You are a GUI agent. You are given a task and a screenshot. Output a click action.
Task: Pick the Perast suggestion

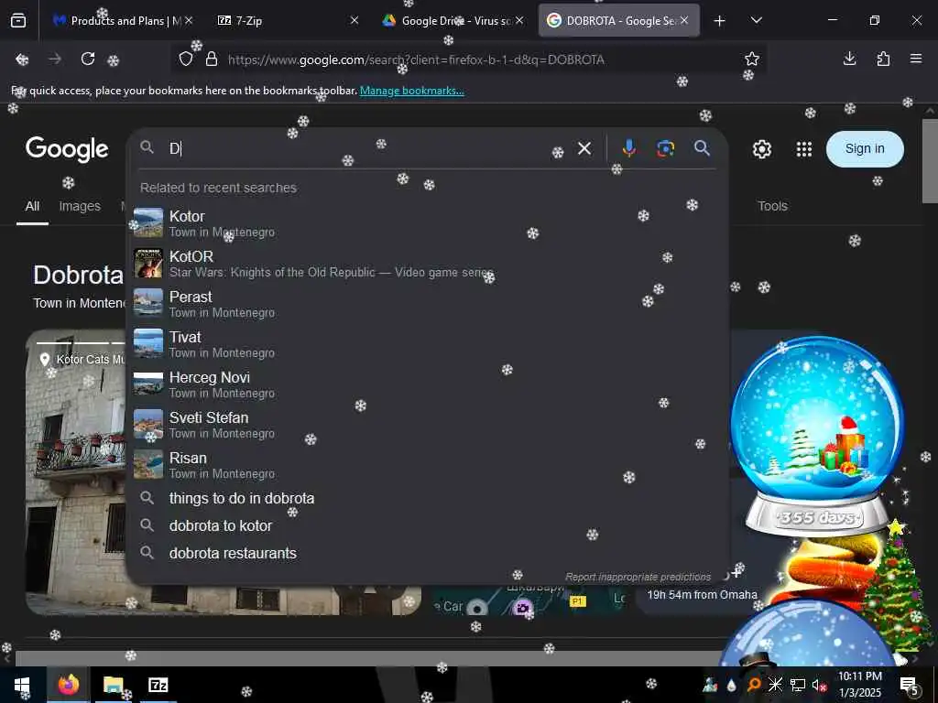coord(427,304)
